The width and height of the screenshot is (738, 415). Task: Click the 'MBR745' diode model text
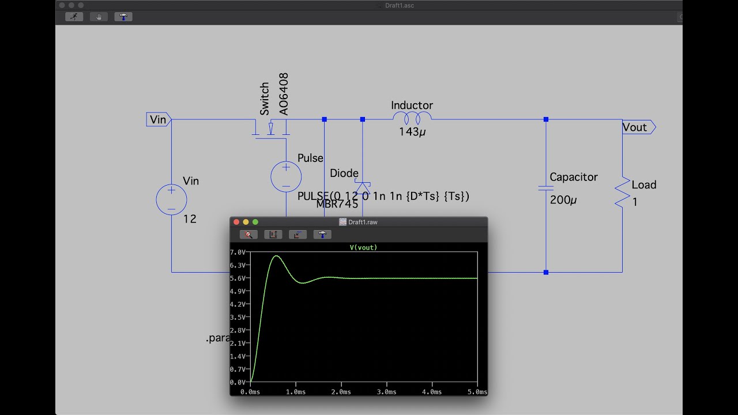[337, 203]
